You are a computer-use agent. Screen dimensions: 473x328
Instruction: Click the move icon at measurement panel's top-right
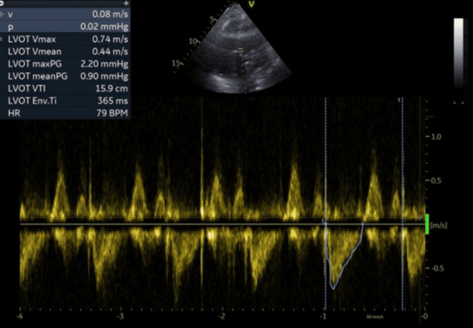pos(126,3)
